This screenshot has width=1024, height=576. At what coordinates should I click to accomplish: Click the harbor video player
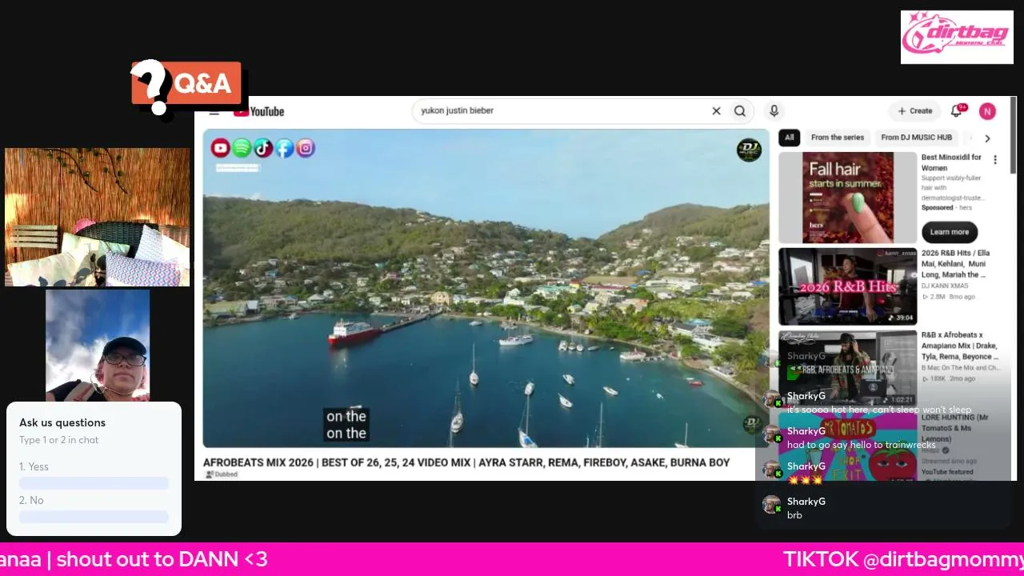[x=486, y=288]
